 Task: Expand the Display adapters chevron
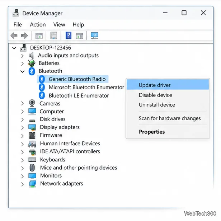(22, 128)
